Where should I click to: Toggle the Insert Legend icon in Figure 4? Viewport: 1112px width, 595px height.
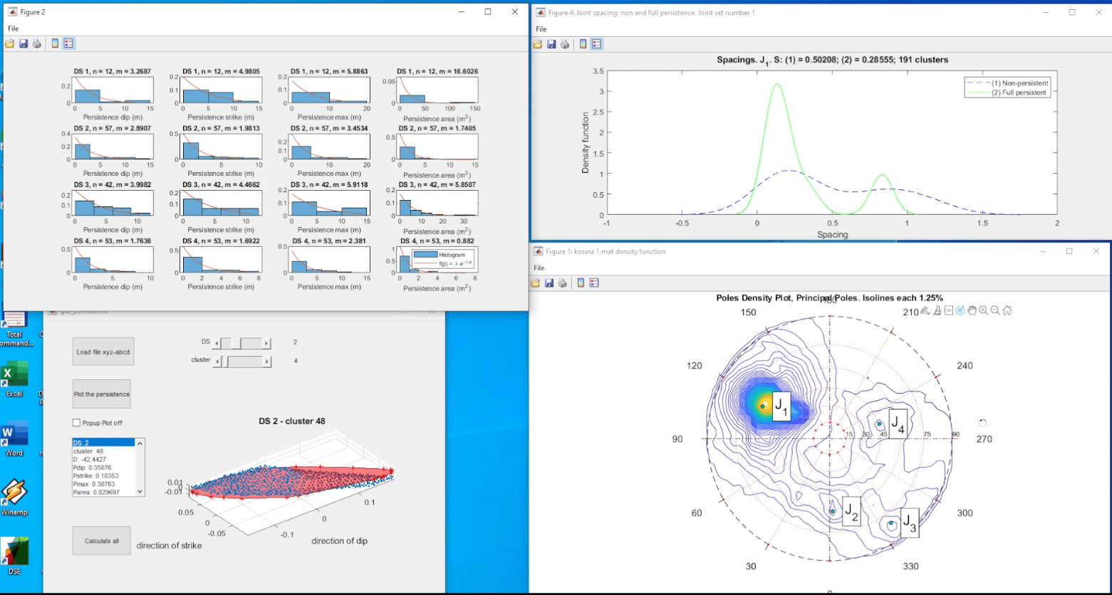pos(596,44)
